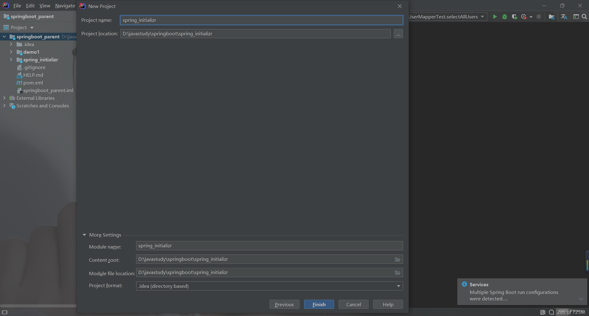Open the Navigate menu

pyautogui.click(x=65, y=6)
